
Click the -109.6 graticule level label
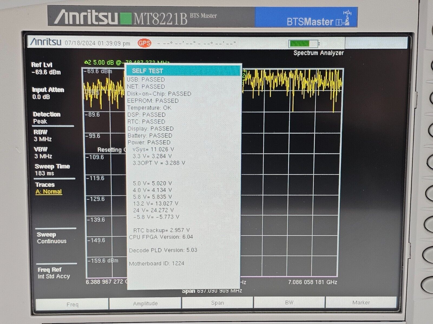click(x=95, y=157)
